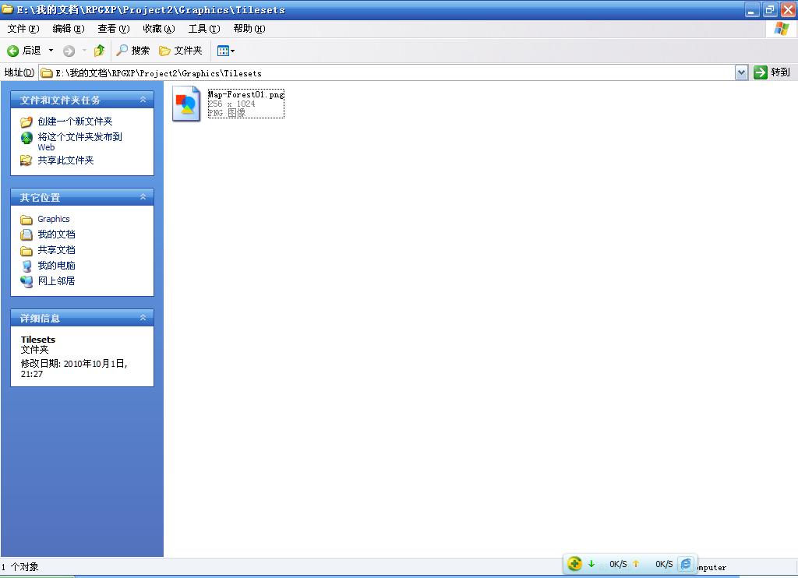Click the share this folder icon
The image size is (798, 578).
(26, 160)
